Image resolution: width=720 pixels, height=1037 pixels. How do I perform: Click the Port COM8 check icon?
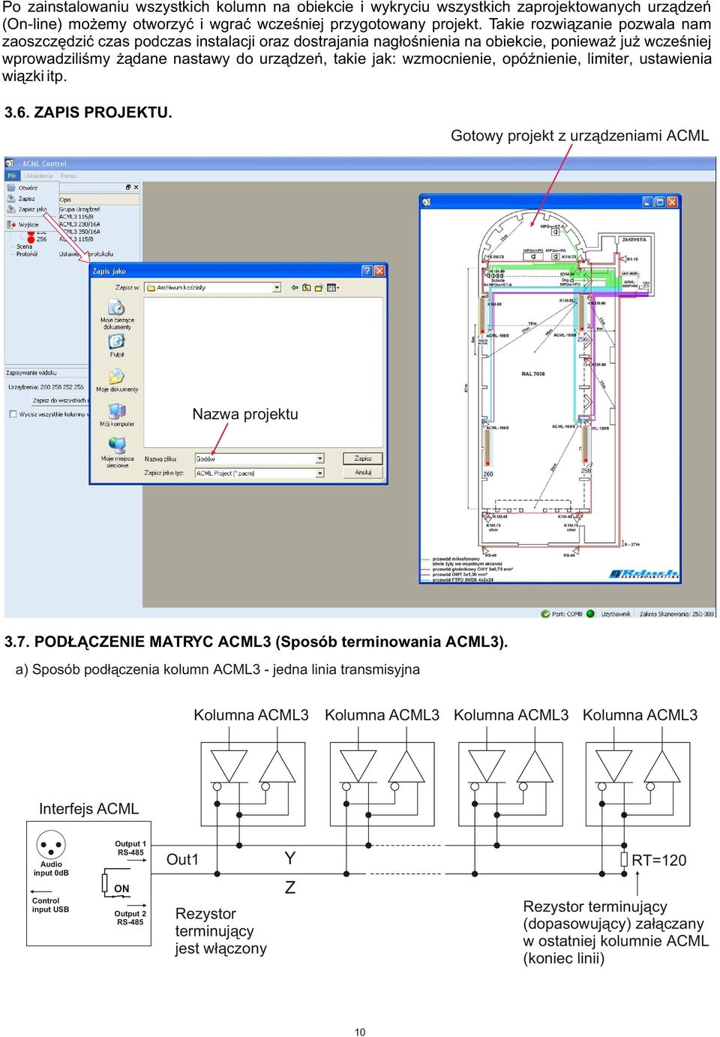pyautogui.click(x=545, y=614)
